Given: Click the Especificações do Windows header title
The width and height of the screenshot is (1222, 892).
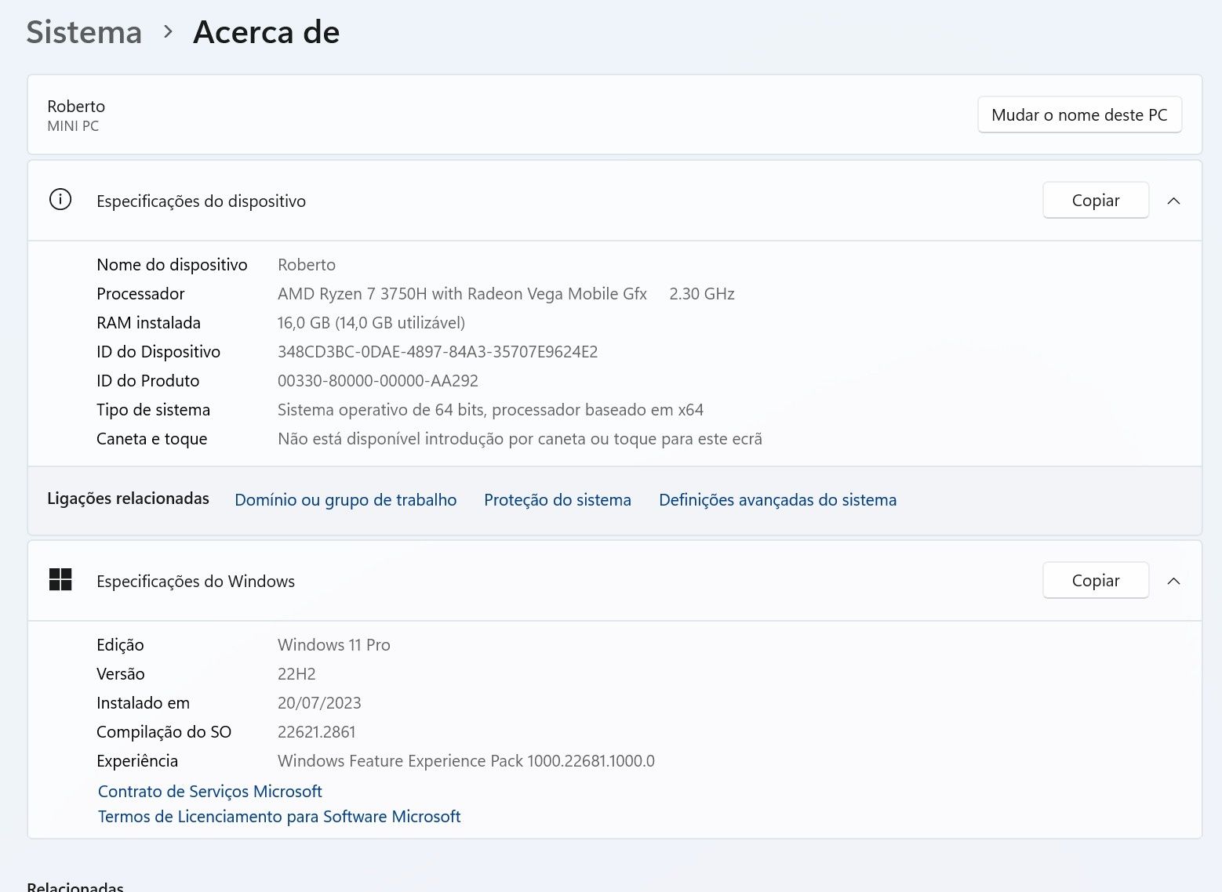Looking at the screenshot, I should pos(195,582).
